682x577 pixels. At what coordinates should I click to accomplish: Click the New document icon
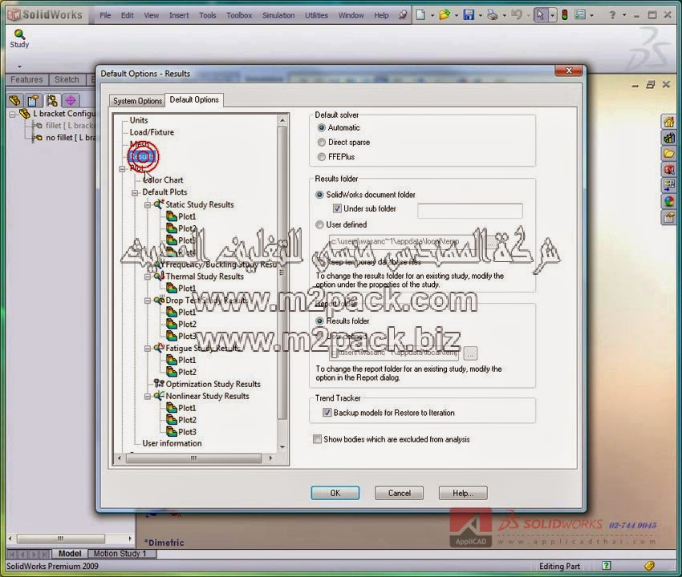[x=420, y=15]
